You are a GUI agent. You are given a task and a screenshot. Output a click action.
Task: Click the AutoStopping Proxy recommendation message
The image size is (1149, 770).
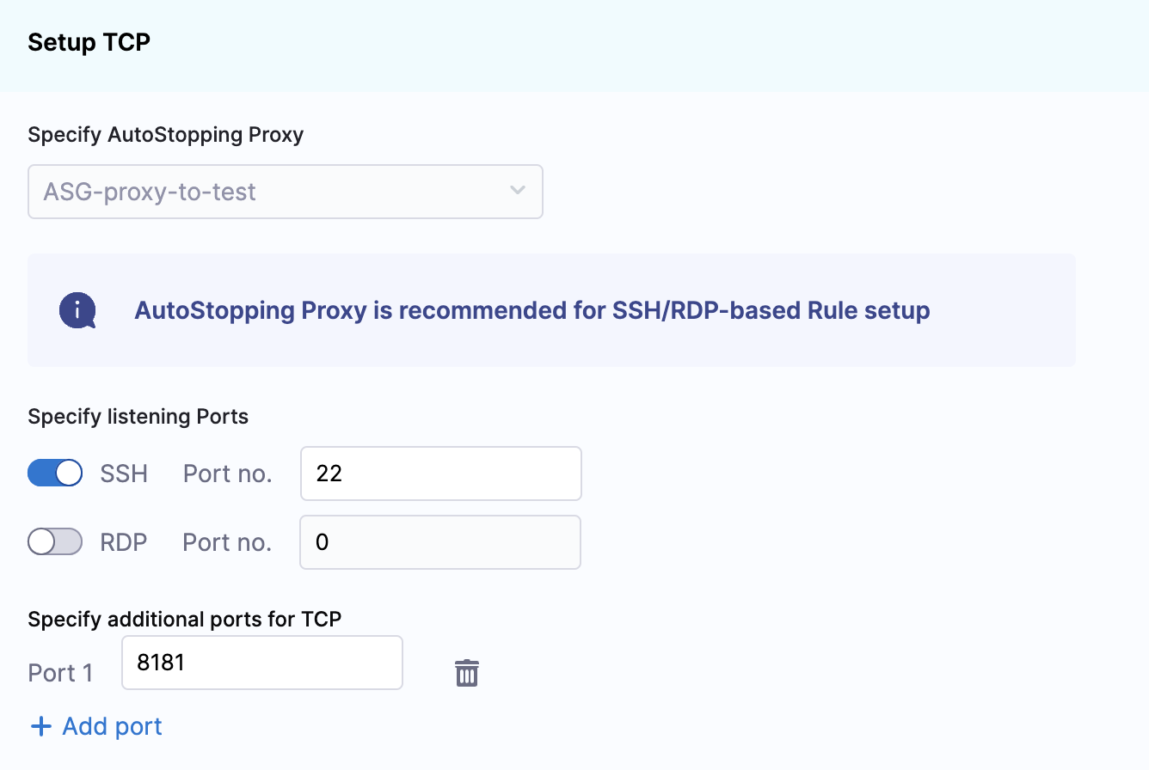point(532,310)
